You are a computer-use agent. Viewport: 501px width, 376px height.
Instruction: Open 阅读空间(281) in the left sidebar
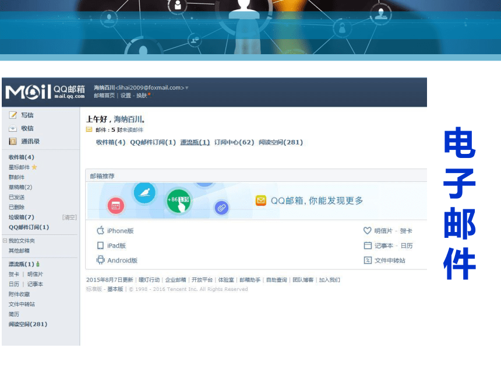(x=28, y=324)
